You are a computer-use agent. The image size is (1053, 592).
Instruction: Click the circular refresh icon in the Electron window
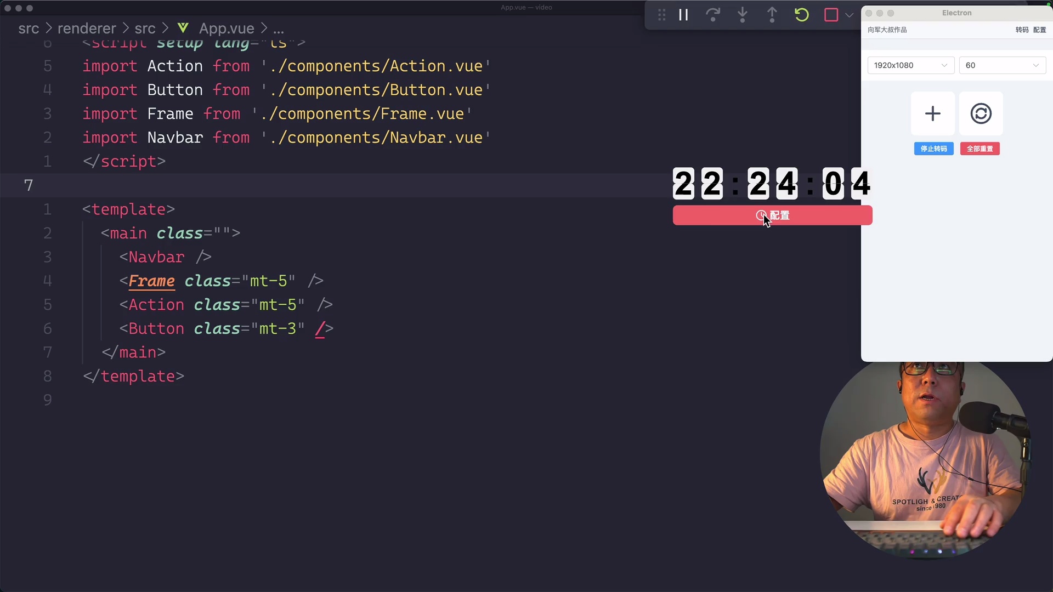[980, 113]
